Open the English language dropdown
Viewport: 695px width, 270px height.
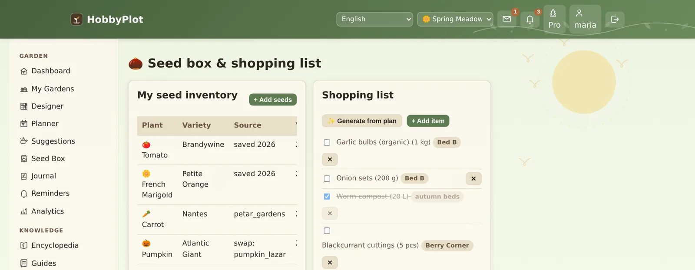pyautogui.click(x=374, y=19)
